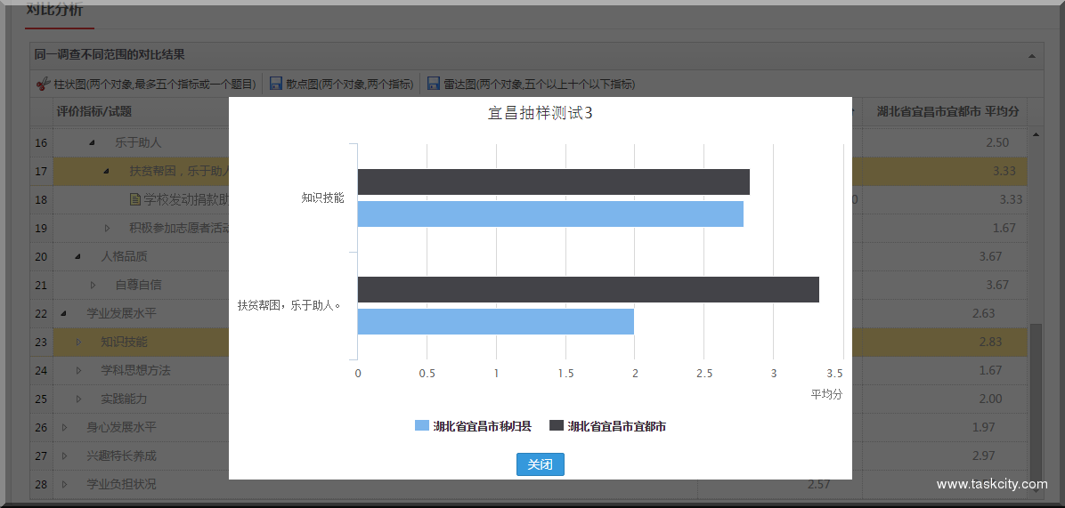Expand the 身心发展水平 row arrow
Viewport: 1065px width, 508px height.
63,427
